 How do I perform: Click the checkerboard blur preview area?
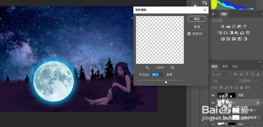pos(160,40)
